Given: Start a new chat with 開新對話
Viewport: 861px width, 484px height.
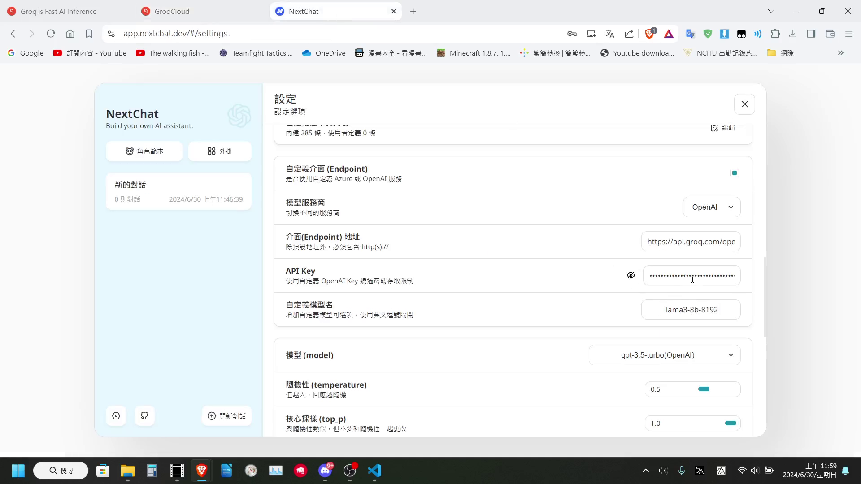Looking at the screenshot, I should [226, 416].
